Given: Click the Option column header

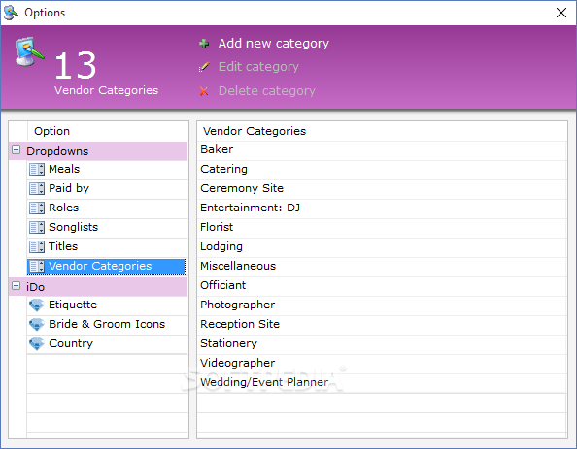Looking at the screenshot, I should coord(108,131).
